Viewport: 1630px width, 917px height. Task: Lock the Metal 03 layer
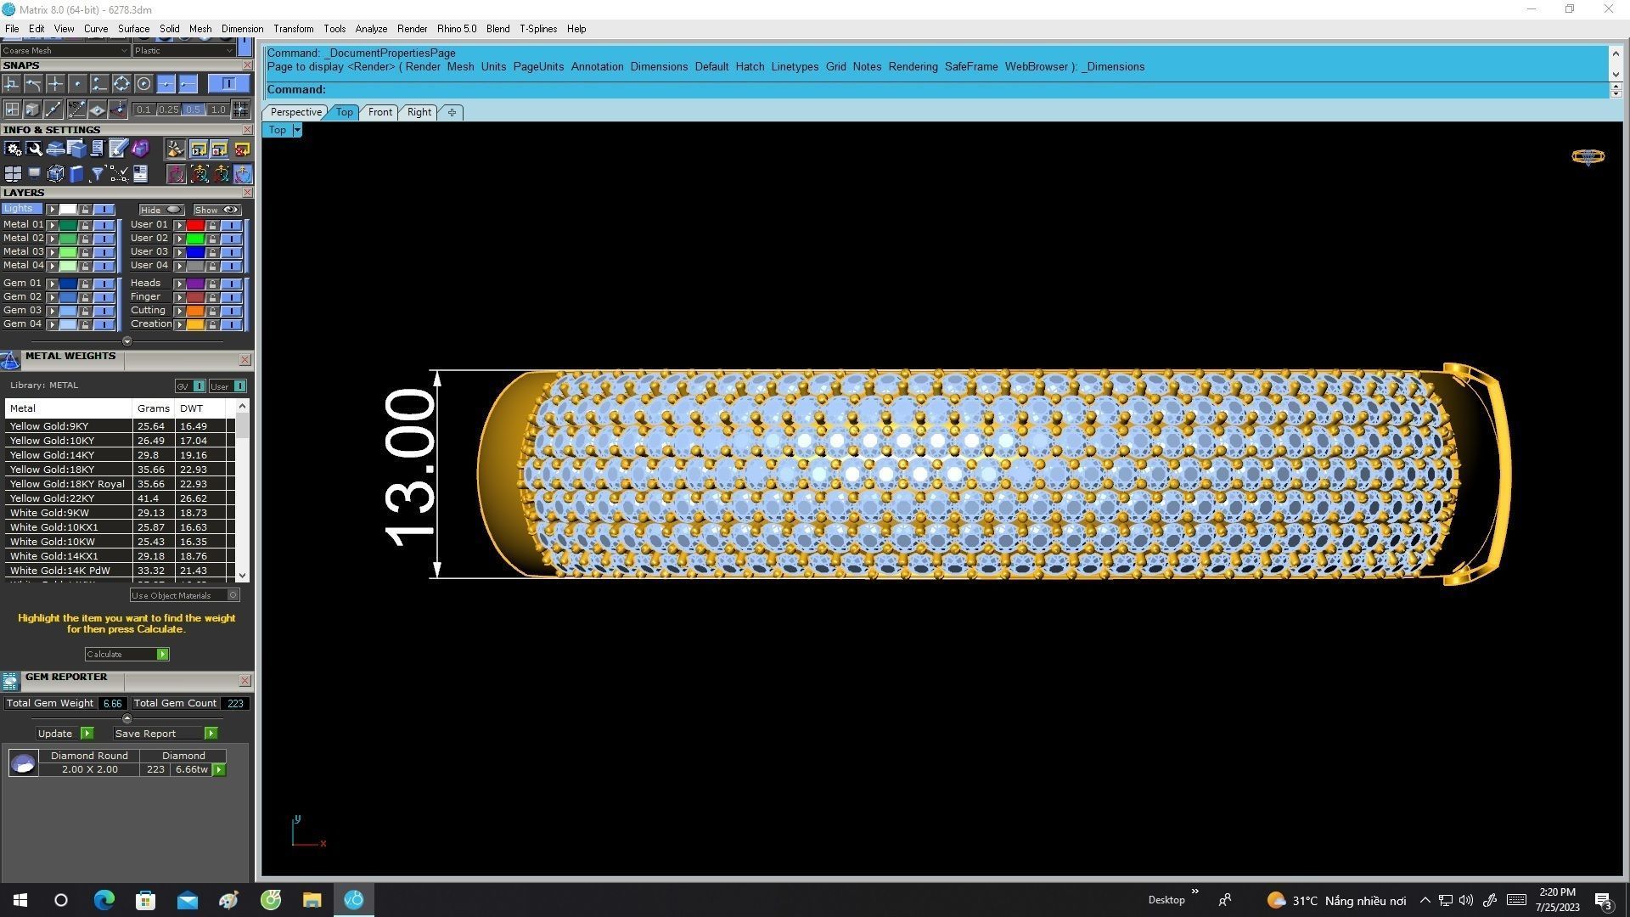pos(85,252)
